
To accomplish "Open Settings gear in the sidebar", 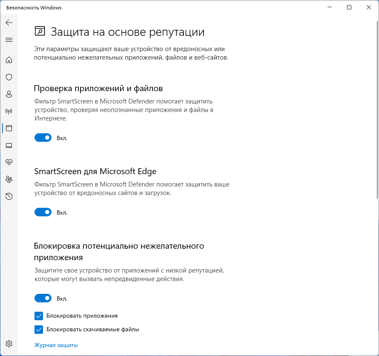I will [9, 344].
